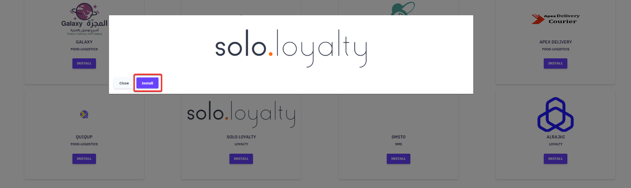
Task: Select the GALAXY card title
Action: pyautogui.click(x=84, y=42)
